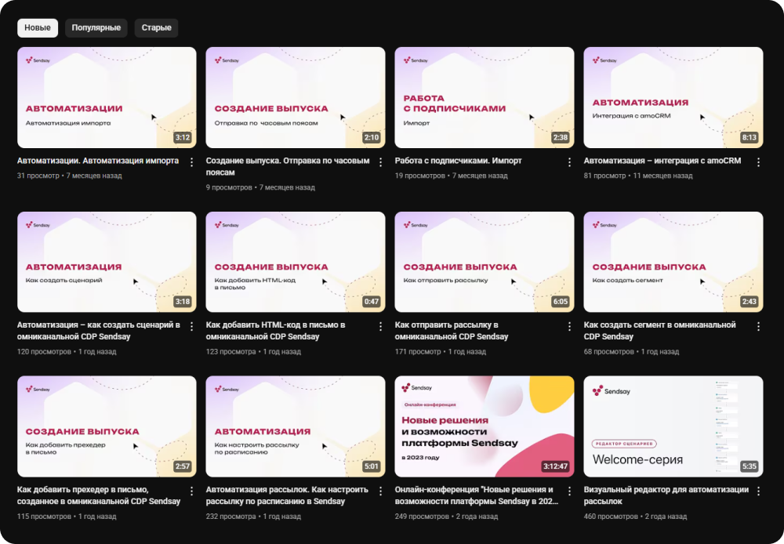Open the 5:01 рассылку по расписанию thumbnail
Viewport: 784px width, 544px height.
[296, 426]
